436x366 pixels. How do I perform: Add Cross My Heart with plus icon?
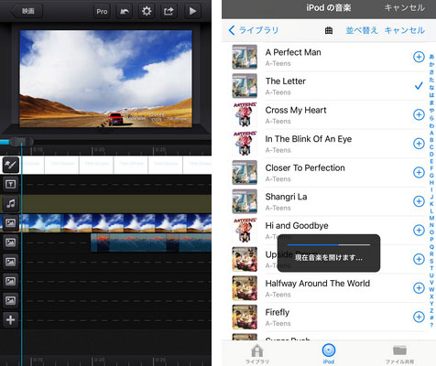(419, 114)
